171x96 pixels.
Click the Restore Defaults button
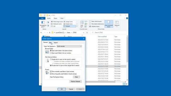coord(75,81)
